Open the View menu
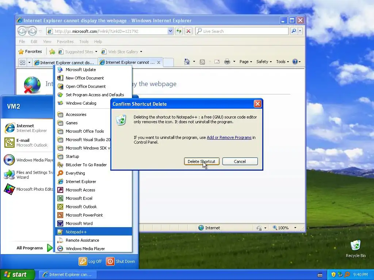Image resolution: width=374 pixels, height=280 pixels. [47, 42]
